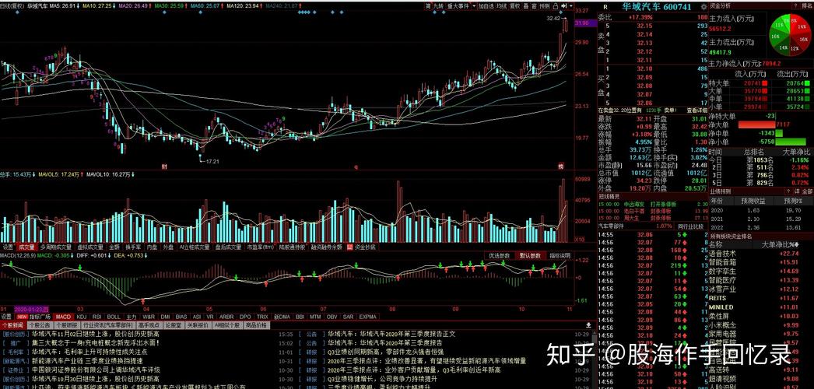
Task: Click 加自选 to add to watchlist
Action: pos(486,6)
